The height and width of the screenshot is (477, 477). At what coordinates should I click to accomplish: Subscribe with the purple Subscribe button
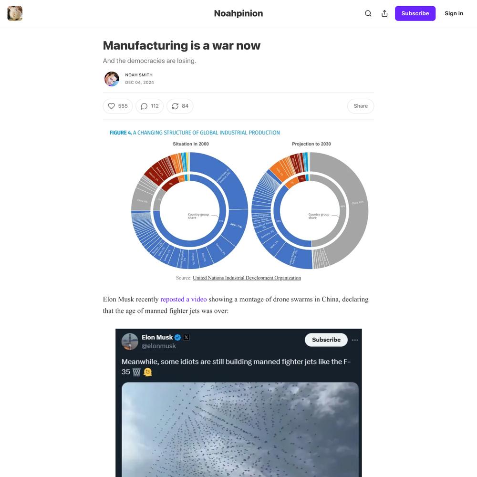click(415, 13)
